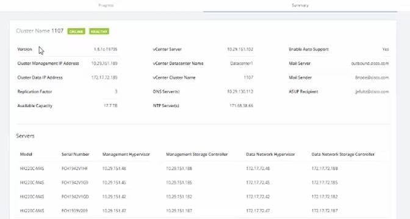Screen dimensions: 410x219
Task: Select data storage controller IP 172.17.72.188
Action: tap(325, 169)
